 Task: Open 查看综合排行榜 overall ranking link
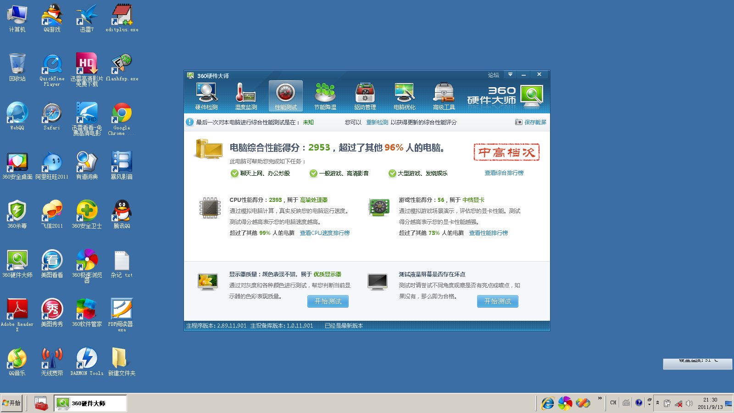(504, 173)
